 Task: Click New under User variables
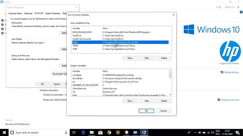tap(130, 58)
